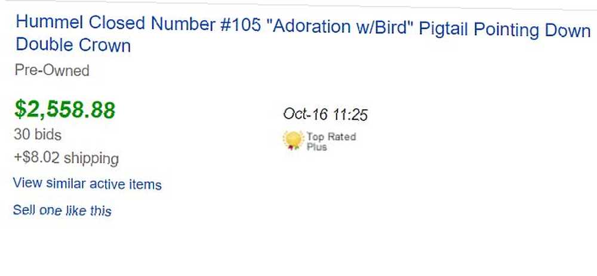Click the Top Rated Plus text label
This screenshot has height=276, width=597.
click(331, 141)
